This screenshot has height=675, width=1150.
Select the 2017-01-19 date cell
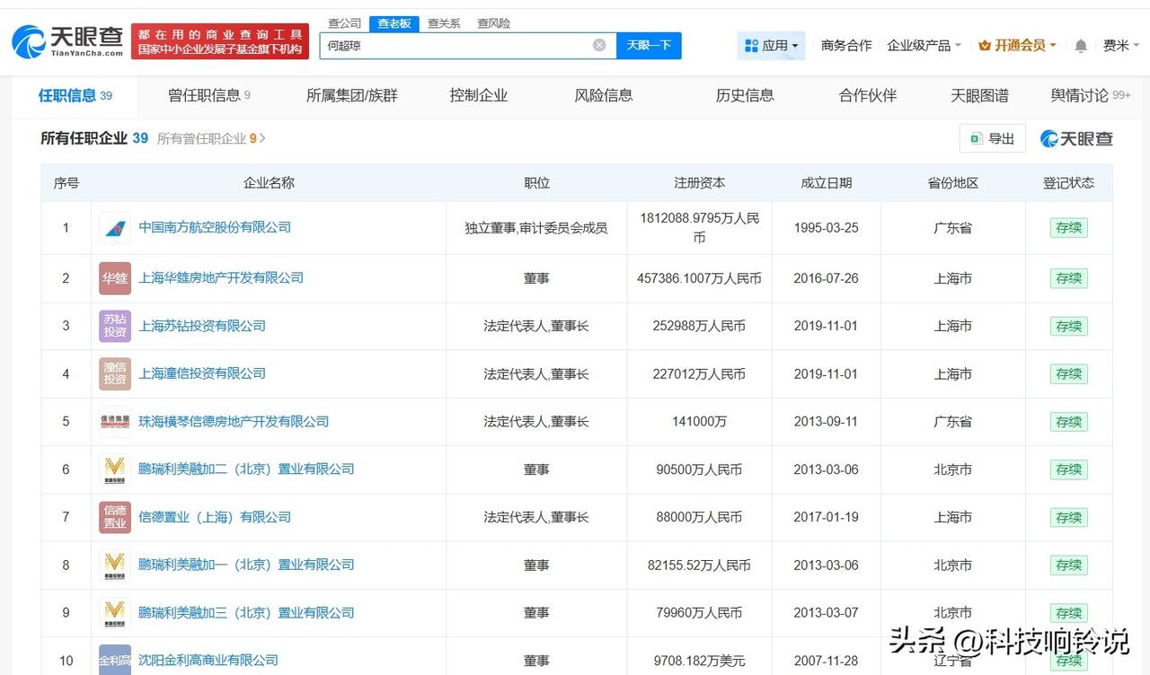pyautogui.click(x=827, y=517)
